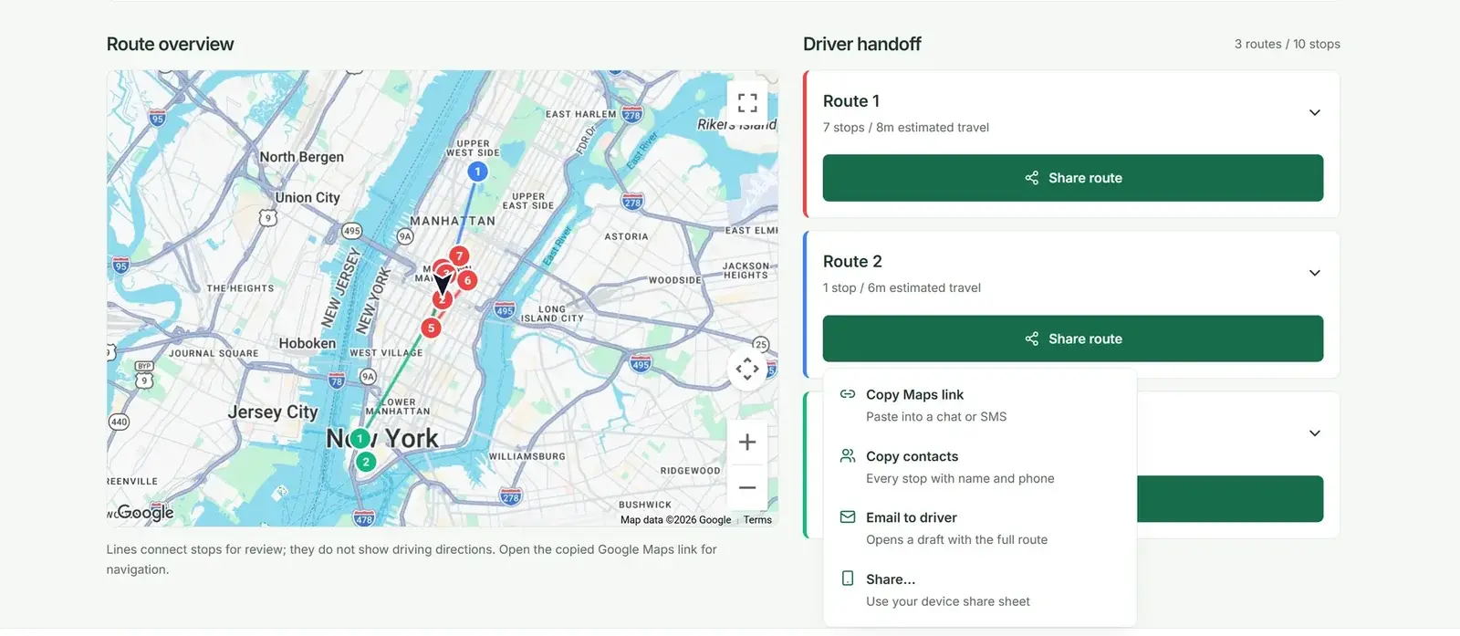Choose Share... device share sheet option
The width and height of the screenshot is (1460, 636).
tap(980, 590)
